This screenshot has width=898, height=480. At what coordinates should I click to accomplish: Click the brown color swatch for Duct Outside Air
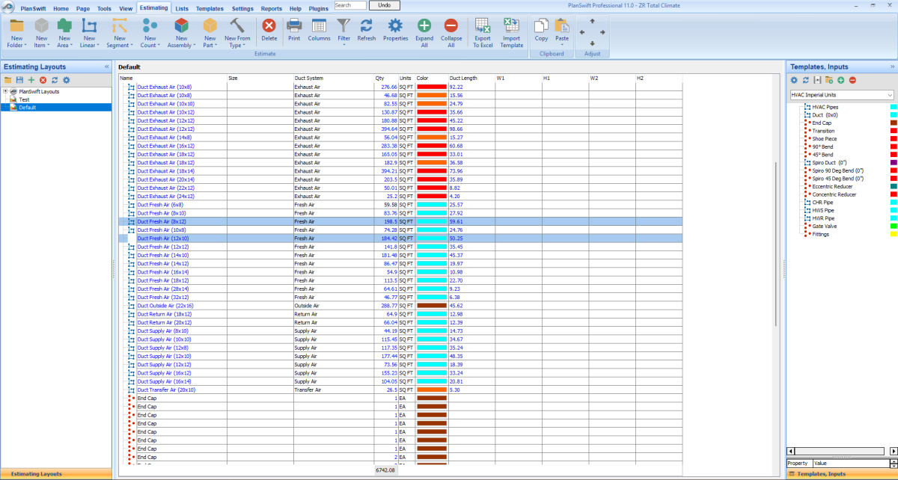pos(431,306)
